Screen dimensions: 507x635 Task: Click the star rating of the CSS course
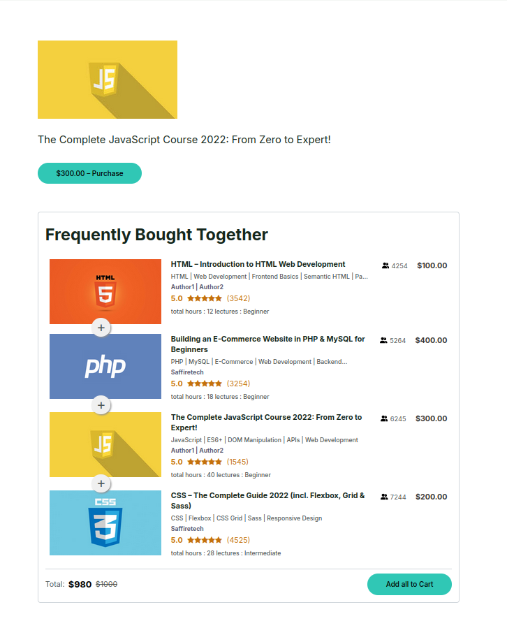click(x=204, y=540)
